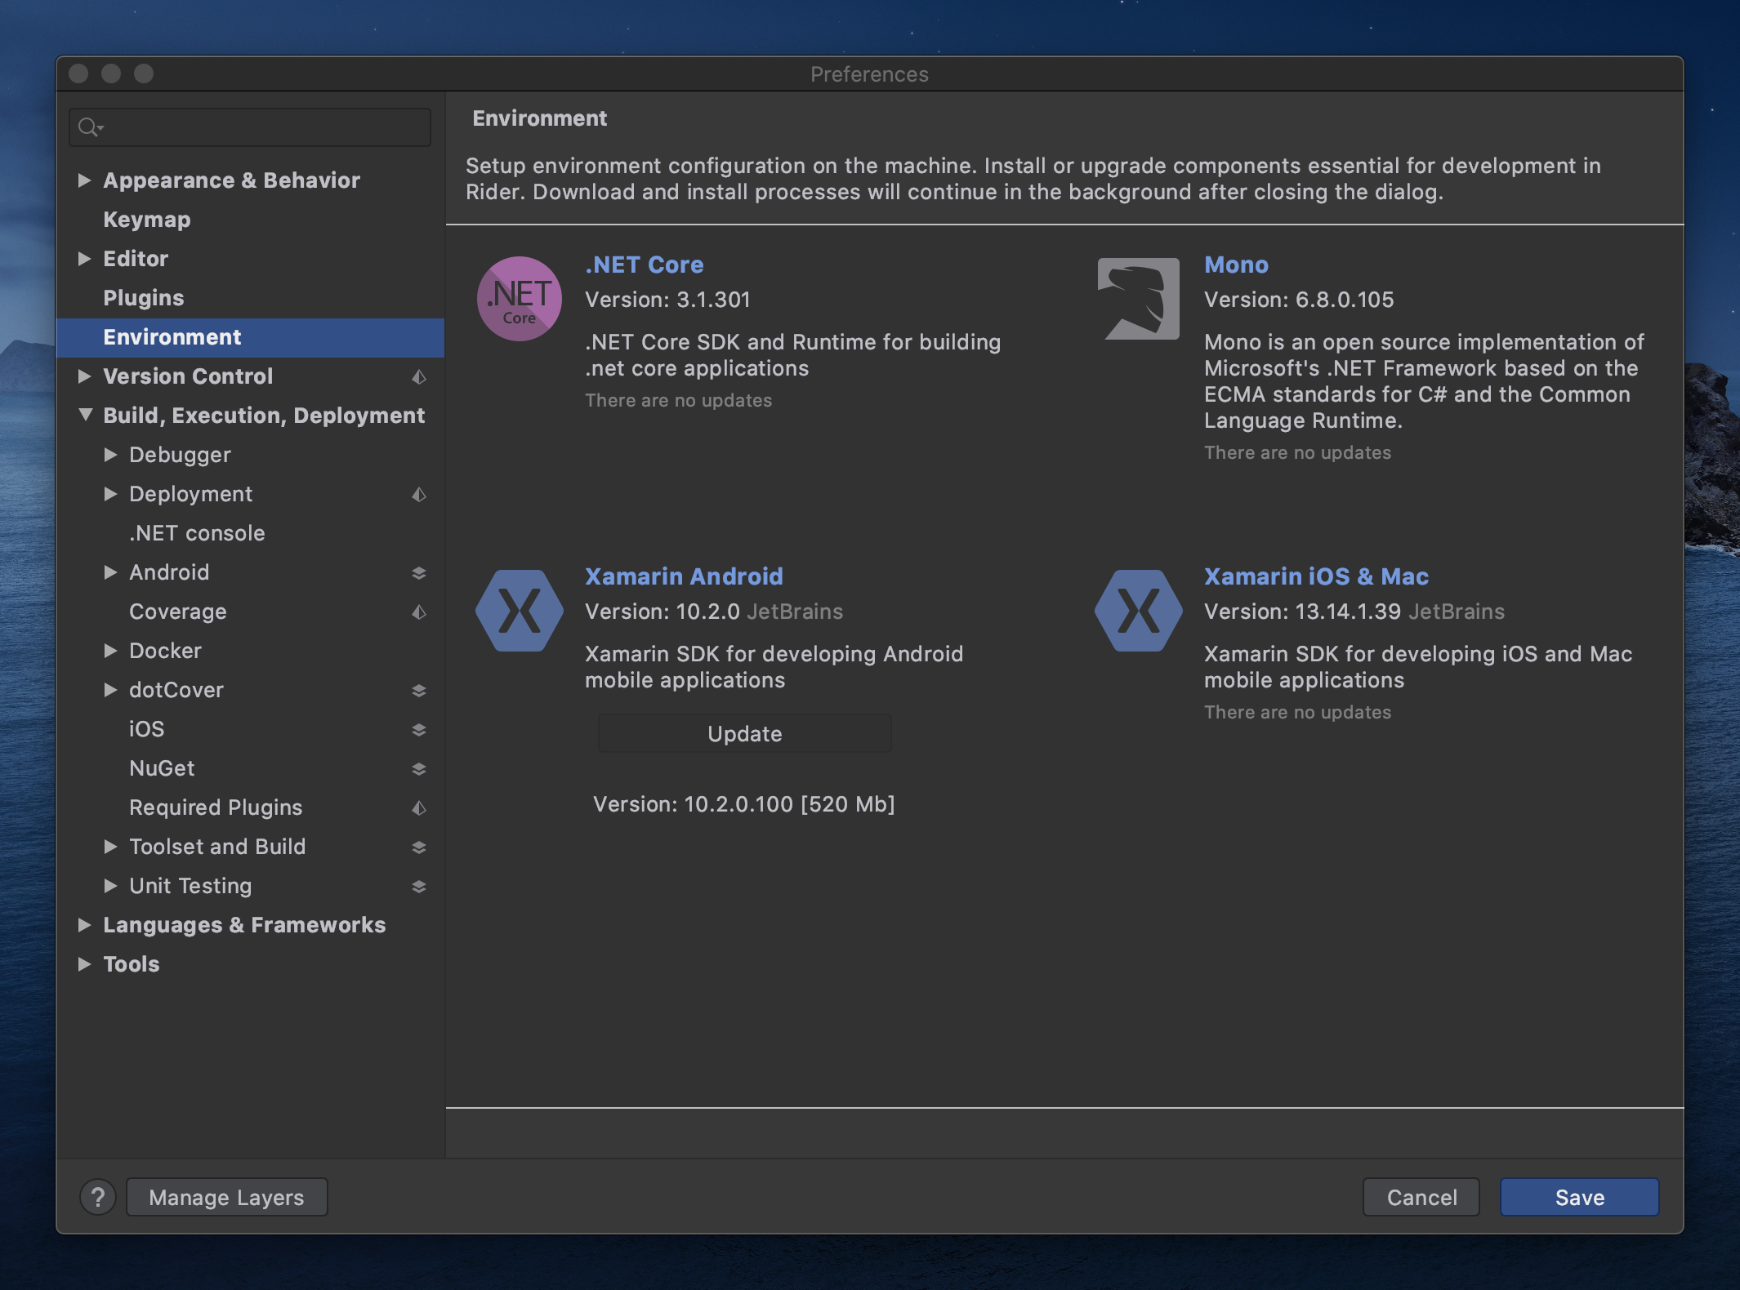Click the Xamarin Android hexagon icon
The height and width of the screenshot is (1290, 1740).
coord(520,611)
